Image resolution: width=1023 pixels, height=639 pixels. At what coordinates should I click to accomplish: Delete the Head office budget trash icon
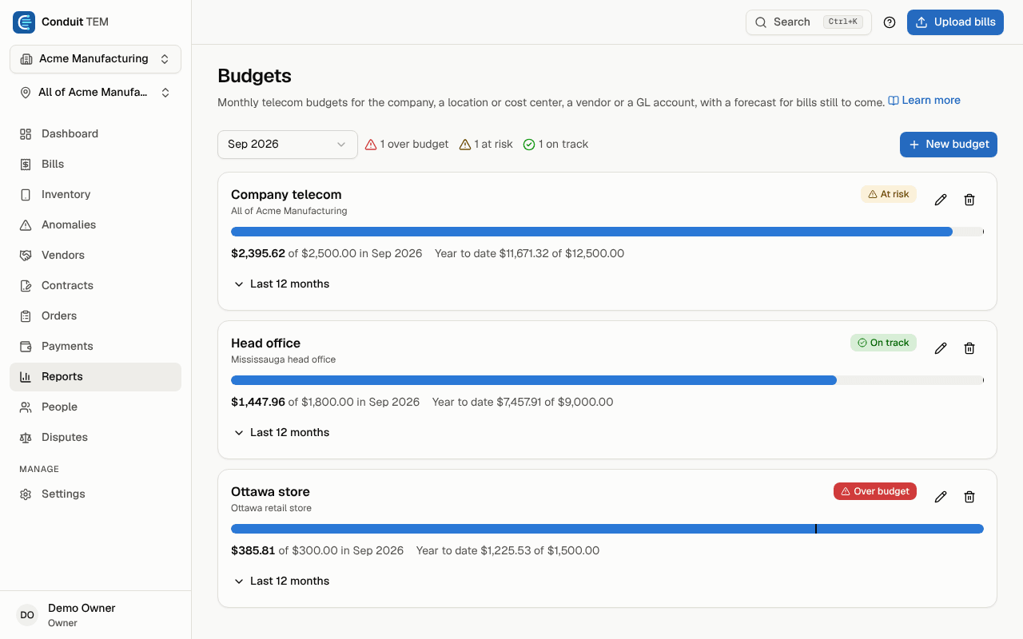click(x=969, y=348)
